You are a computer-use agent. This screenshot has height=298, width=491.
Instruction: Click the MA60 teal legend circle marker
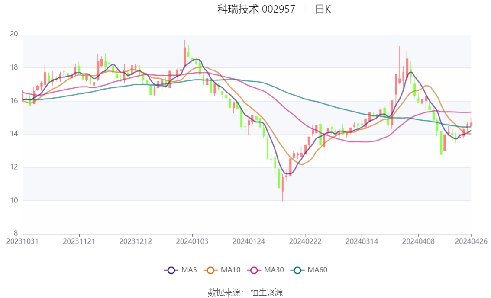coord(297,270)
